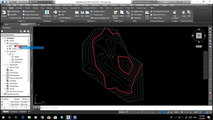Select the Adjust reference tool

point(87,14)
